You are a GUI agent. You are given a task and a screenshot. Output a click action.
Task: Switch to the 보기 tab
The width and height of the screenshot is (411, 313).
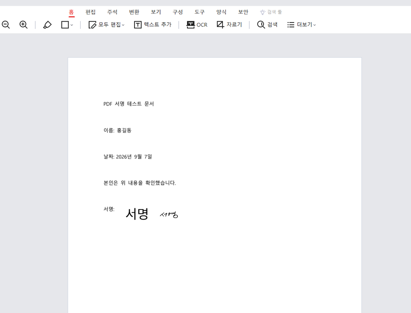(156, 12)
